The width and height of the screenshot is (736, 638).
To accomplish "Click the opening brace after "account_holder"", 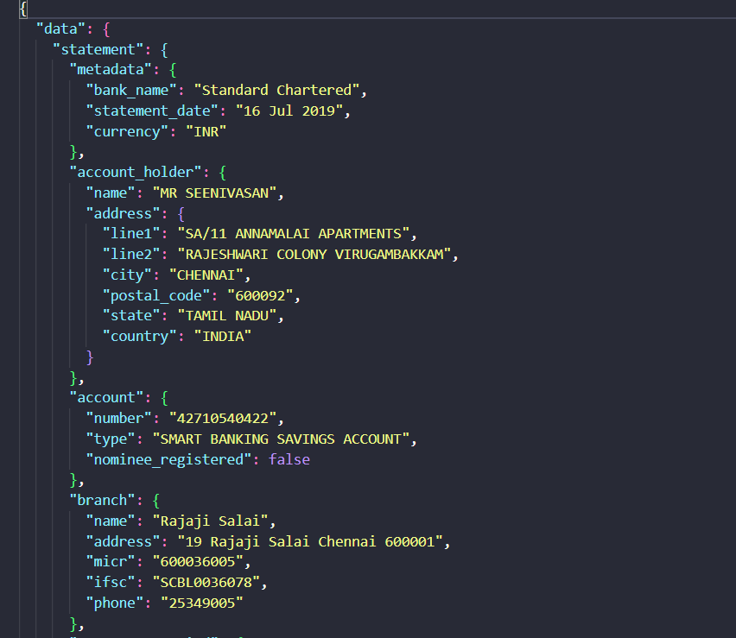I will point(223,173).
